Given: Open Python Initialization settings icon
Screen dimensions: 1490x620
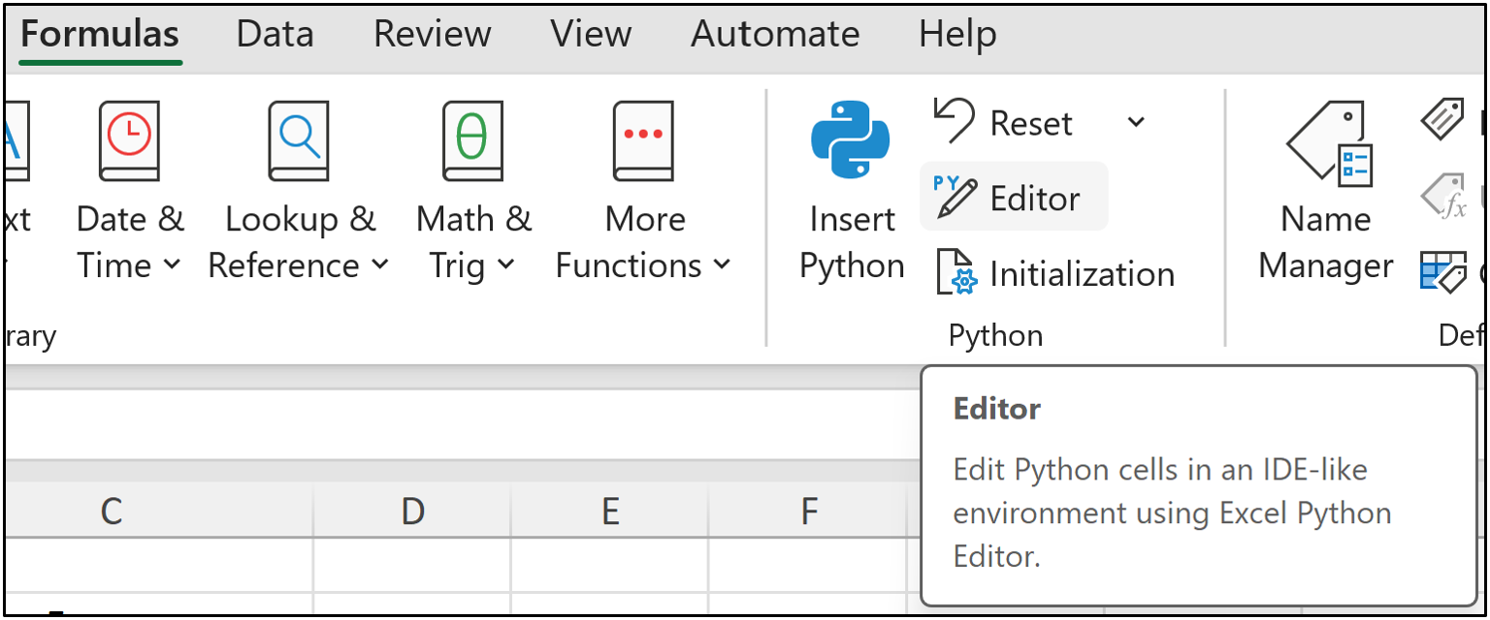Looking at the screenshot, I should [x=956, y=272].
